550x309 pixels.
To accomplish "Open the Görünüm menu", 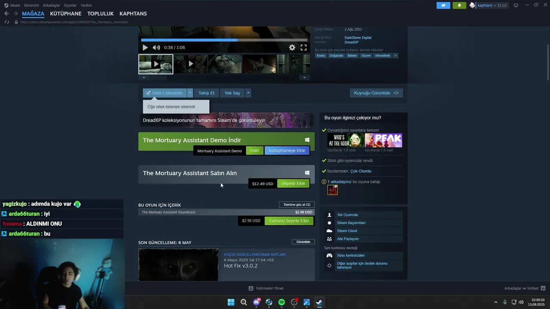I will pyautogui.click(x=31, y=5).
